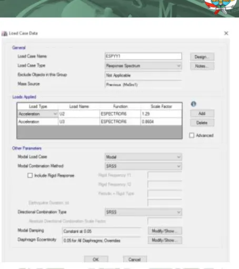Image resolution: width=239 pixels, height=269 pixels.
Task: Close the Load Case Data dialog
Action: [x=226, y=33]
